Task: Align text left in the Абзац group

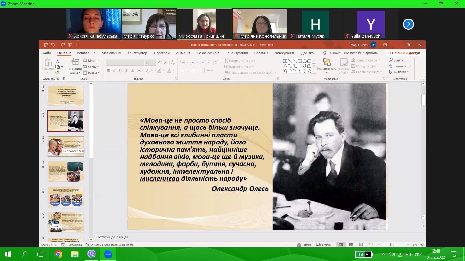Action: pos(182,70)
